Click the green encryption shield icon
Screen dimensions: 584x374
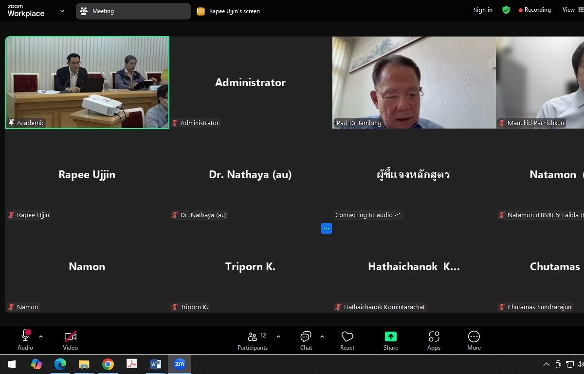pos(506,10)
